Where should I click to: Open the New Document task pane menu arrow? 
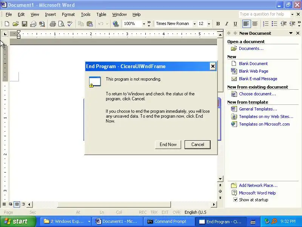coord(291,33)
